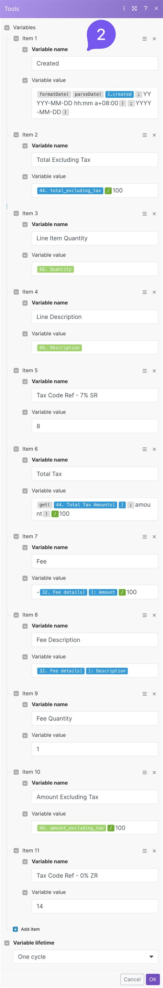Click the Item 7 reorder handle
Viewport: 163px width, 988px height.
144,537
